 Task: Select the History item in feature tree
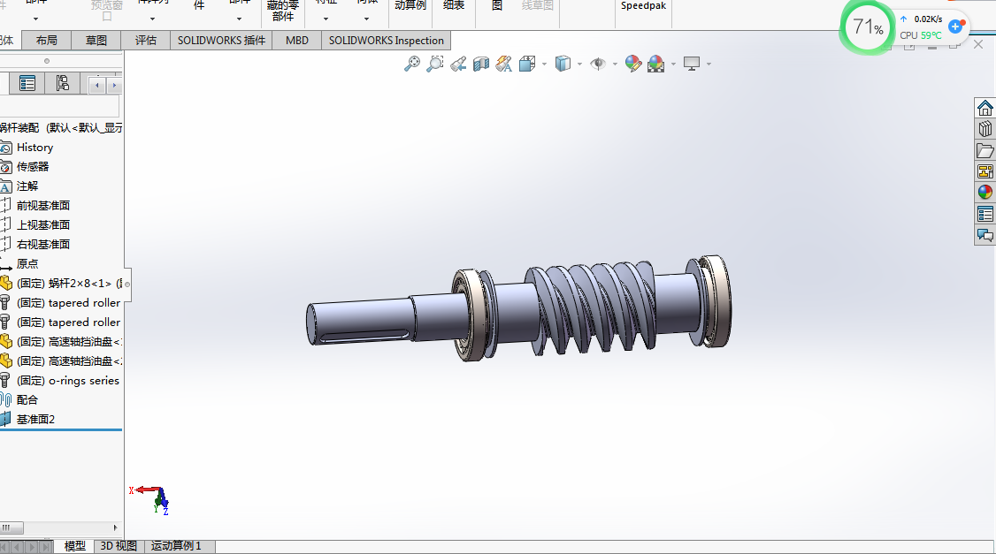(34, 148)
